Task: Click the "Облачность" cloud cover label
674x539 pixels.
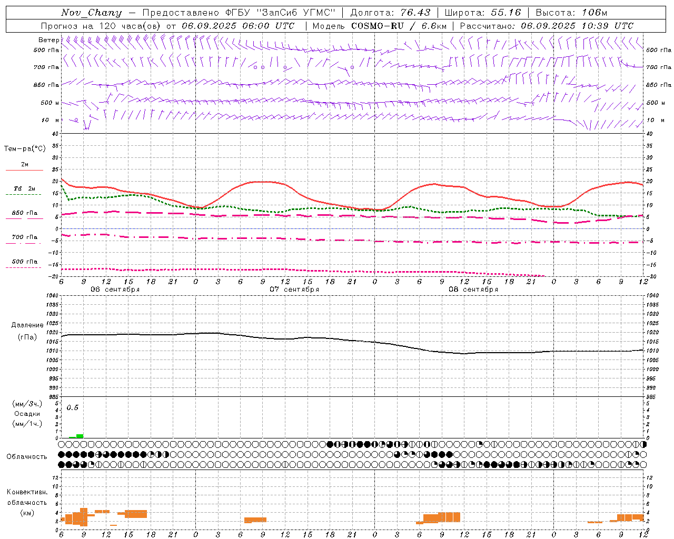Action: point(27,456)
